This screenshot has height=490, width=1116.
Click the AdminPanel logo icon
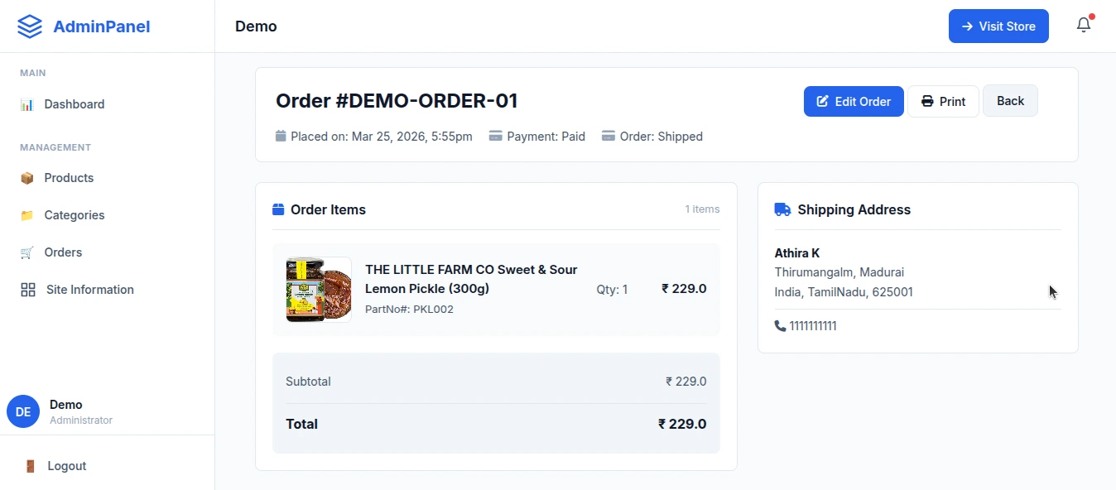[29, 26]
